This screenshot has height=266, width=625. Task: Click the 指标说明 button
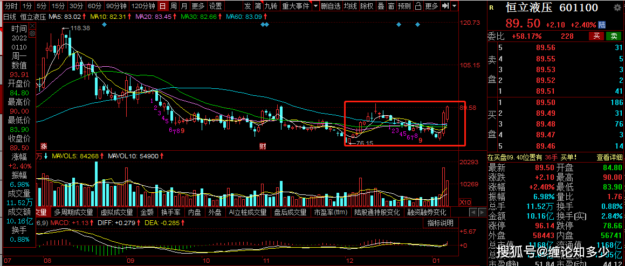pos(440,222)
